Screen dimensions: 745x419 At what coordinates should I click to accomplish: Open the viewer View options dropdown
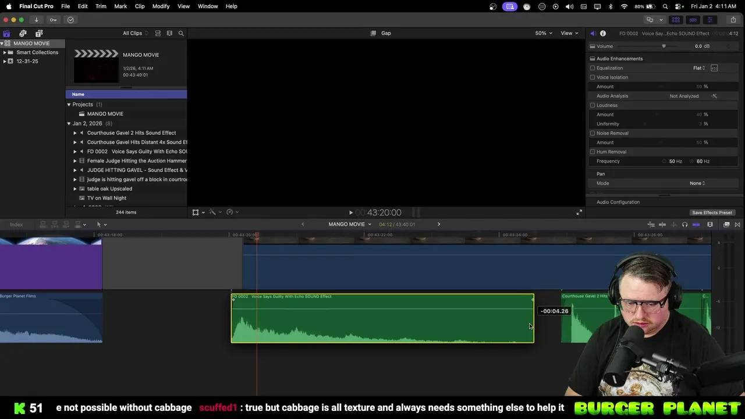pos(569,33)
